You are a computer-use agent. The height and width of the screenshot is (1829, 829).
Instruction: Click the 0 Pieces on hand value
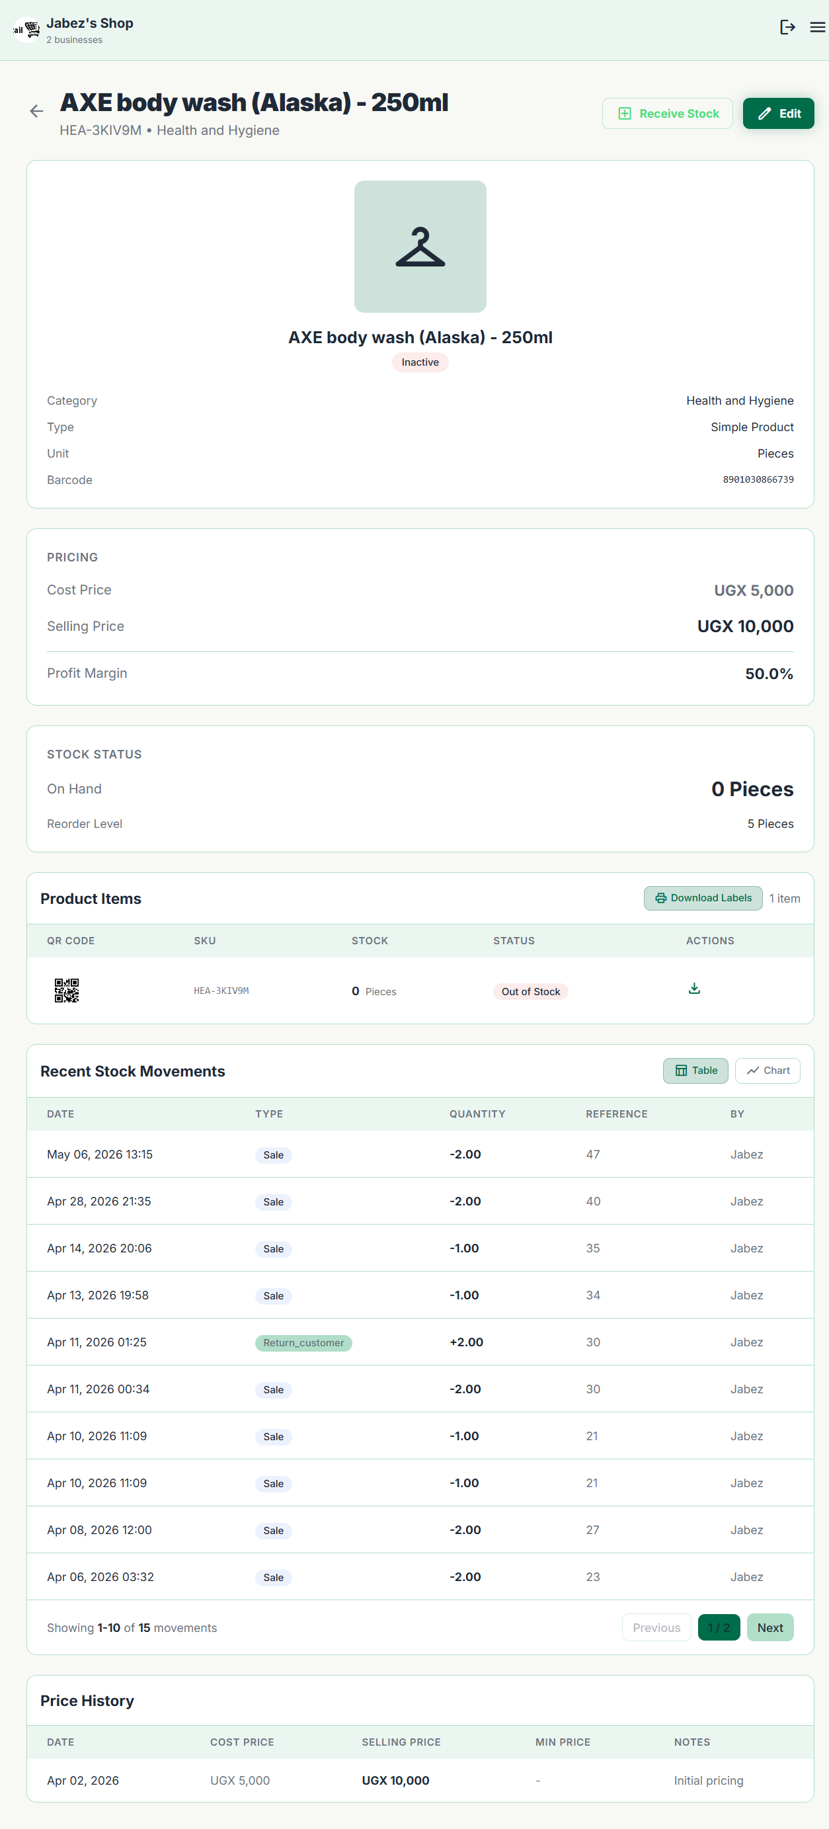(x=752, y=789)
